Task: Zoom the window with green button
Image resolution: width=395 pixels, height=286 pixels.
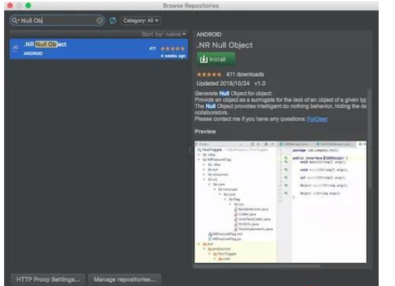Action: [x=28, y=5]
